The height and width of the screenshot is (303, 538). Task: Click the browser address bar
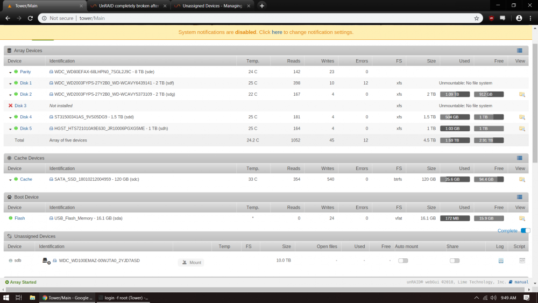pyautogui.click(x=261, y=18)
